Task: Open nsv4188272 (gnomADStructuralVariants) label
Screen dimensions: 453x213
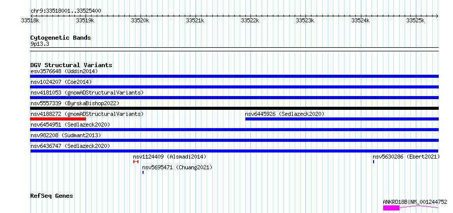Action: tap(87, 114)
